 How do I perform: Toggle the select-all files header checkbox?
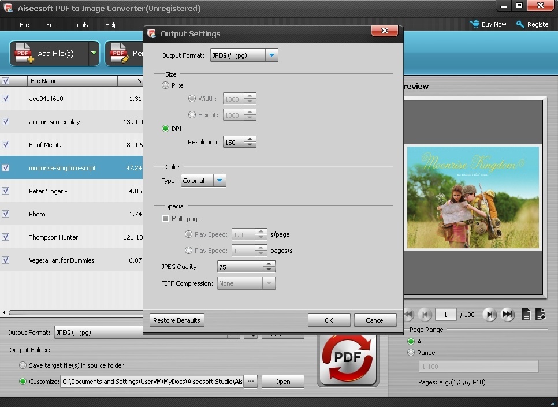click(5, 81)
